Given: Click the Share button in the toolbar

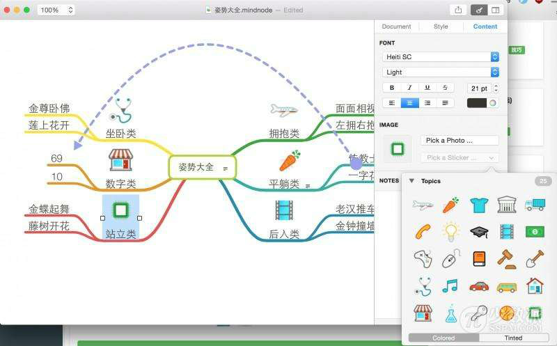Looking at the screenshot, I should 458,10.
